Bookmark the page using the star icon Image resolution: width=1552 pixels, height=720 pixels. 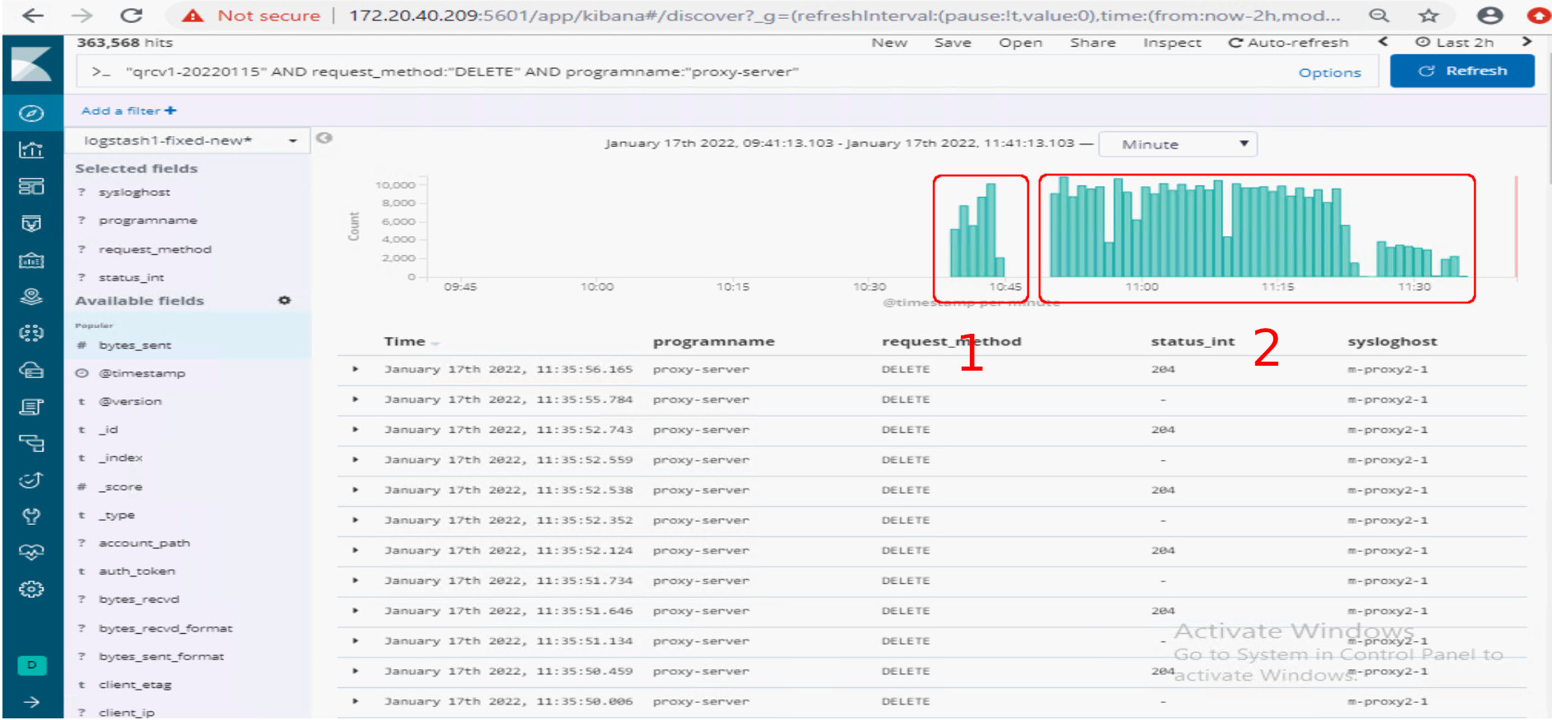pos(1429,16)
